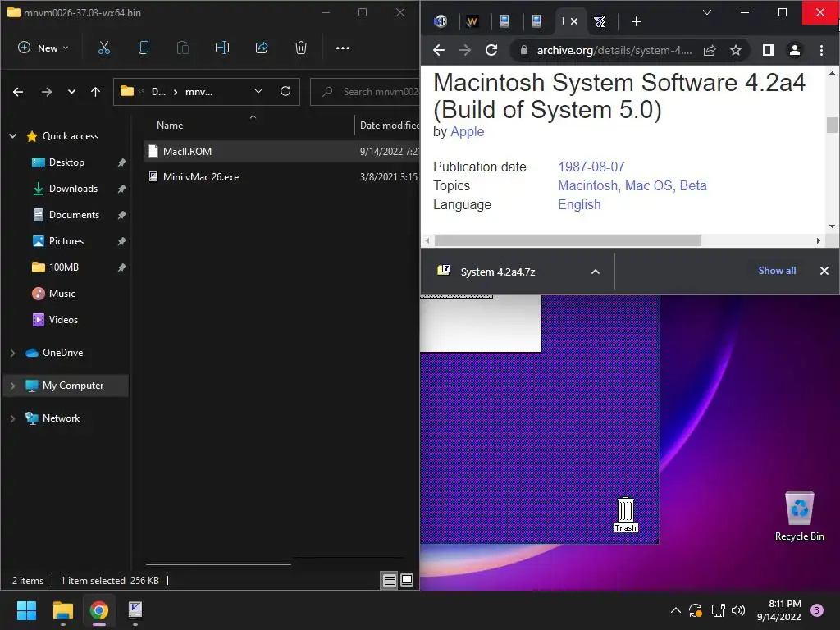Open the See more ellipsis in File Explorer

click(343, 48)
